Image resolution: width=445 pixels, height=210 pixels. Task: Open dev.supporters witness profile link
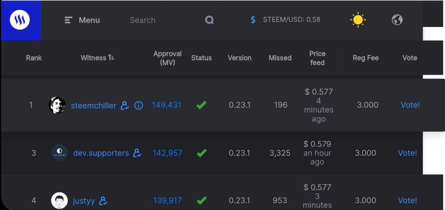(x=101, y=153)
